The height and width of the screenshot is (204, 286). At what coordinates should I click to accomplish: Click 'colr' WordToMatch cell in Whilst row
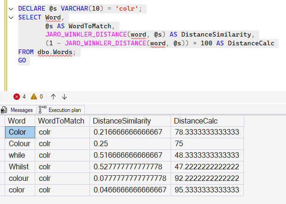[x=62, y=167]
